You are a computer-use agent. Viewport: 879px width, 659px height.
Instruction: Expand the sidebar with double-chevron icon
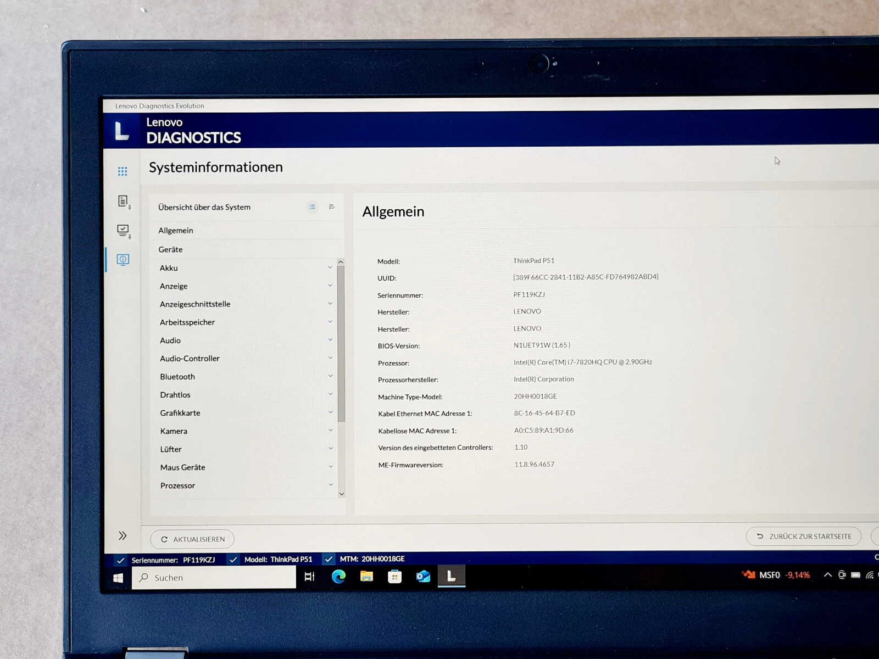pos(123,535)
